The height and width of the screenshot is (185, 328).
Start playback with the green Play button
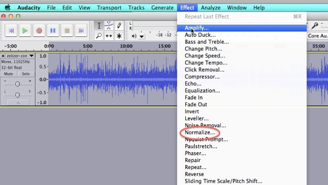click(25, 31)
